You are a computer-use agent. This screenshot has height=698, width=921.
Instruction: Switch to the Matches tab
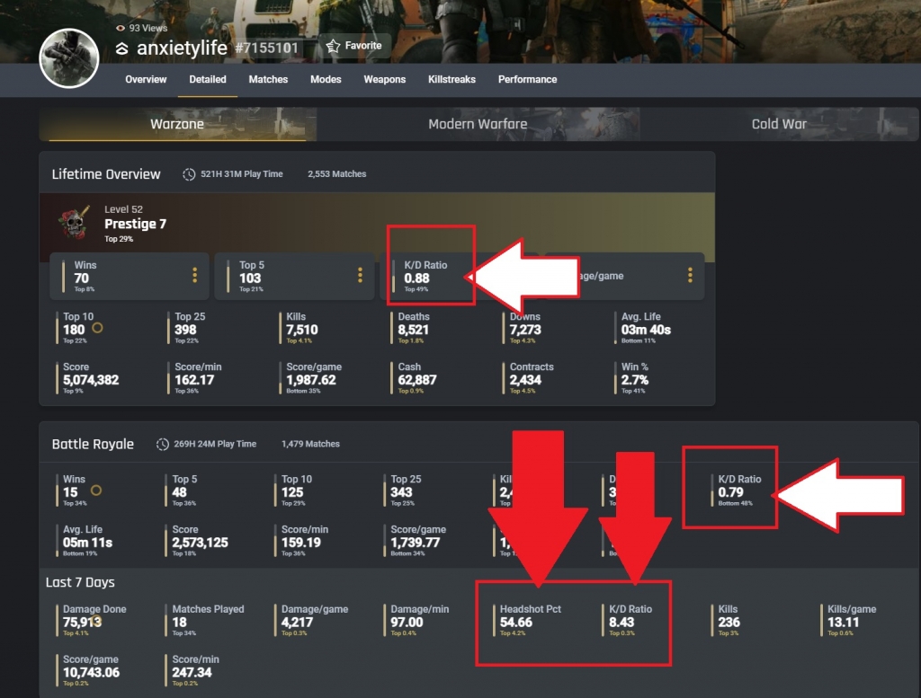pyautogui.click(x=268, y=79)
